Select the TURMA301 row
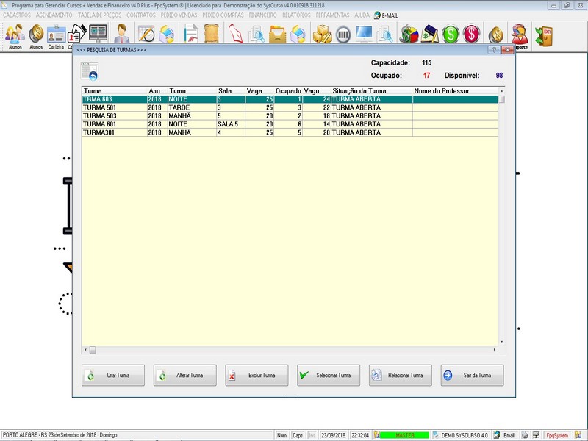 pyautogui.click(x=290, y=132)
